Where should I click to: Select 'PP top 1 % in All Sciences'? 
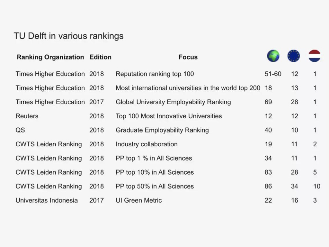click(154, 158)
